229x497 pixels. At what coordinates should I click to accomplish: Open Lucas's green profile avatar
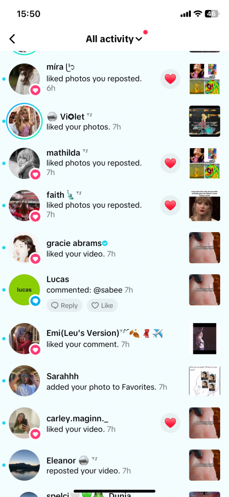click(24, 290)
